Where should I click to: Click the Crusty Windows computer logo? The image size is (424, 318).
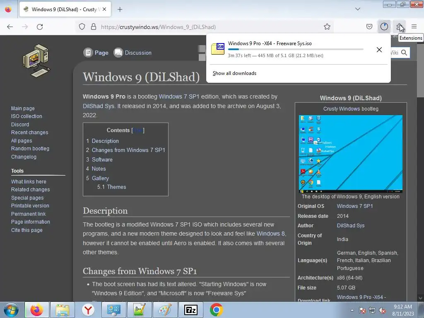coord(36,61)
